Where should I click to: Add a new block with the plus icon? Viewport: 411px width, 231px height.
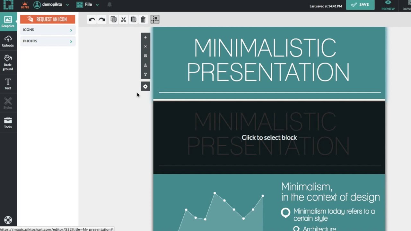(145, 37)
